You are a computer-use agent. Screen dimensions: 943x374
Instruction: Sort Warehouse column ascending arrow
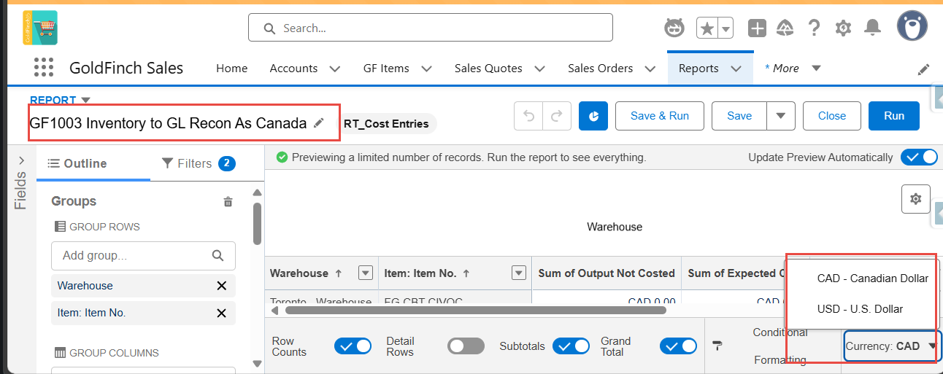pos(338,273)
